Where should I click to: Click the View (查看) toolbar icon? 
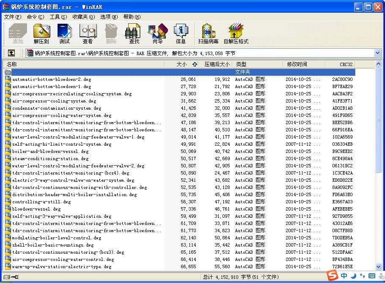(x=88, y=31)
